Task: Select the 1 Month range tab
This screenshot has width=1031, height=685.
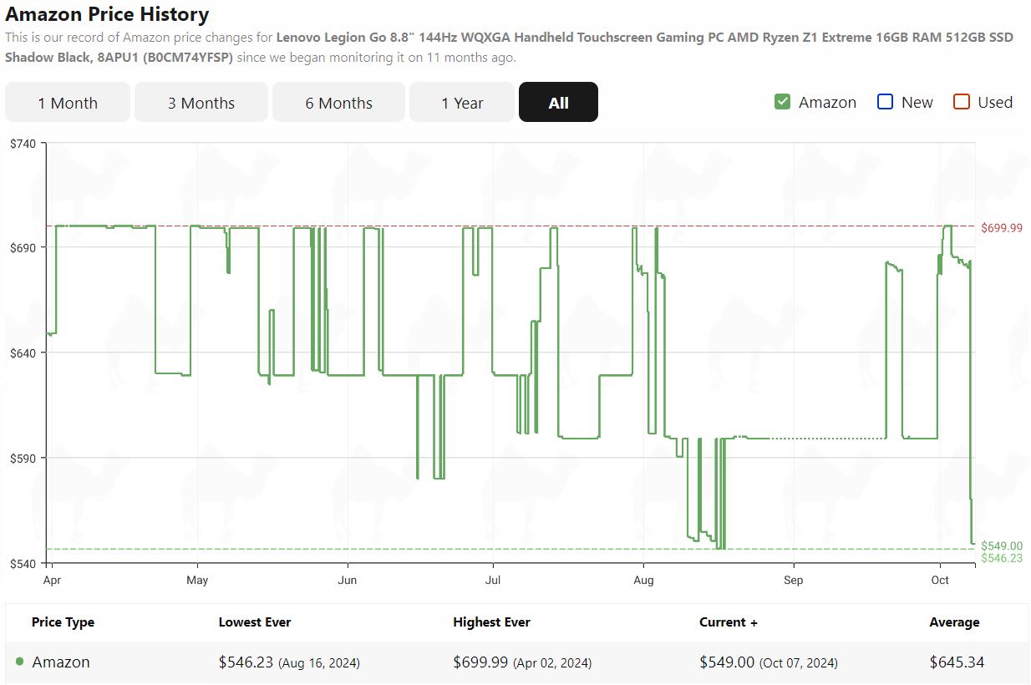Action: 68,102
